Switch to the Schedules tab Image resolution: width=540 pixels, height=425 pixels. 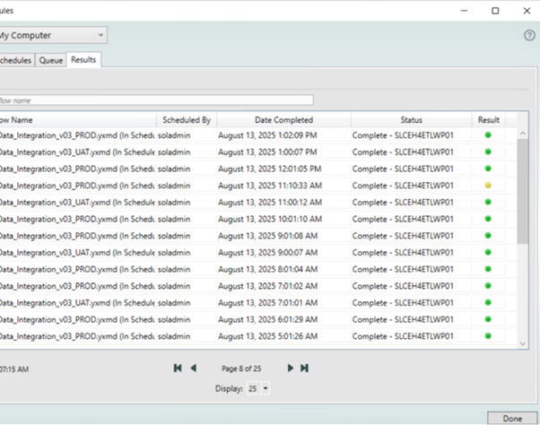click(x=16, y=61)
